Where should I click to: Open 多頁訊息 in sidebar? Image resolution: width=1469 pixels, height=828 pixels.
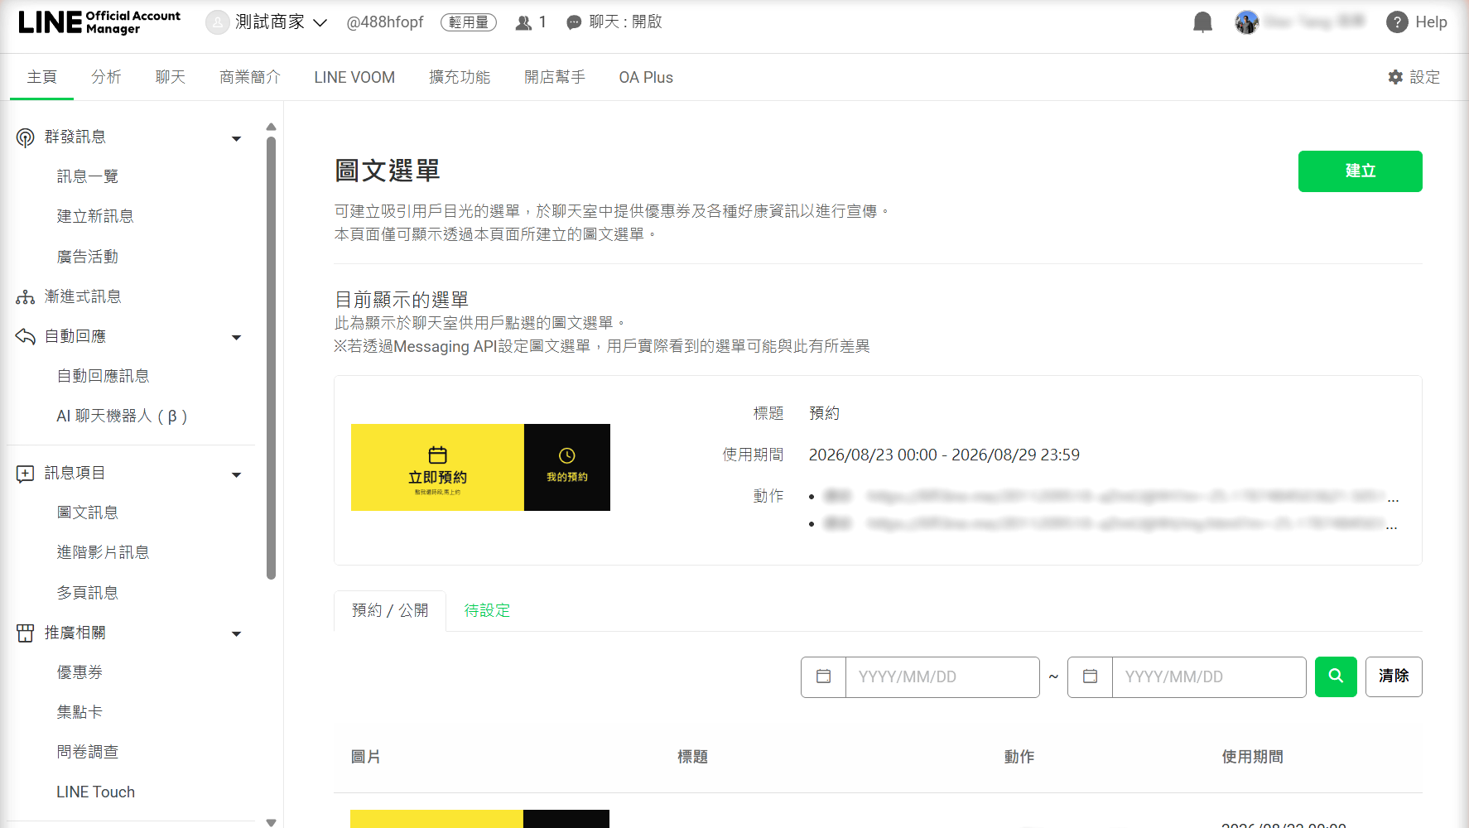pos(88,593)
